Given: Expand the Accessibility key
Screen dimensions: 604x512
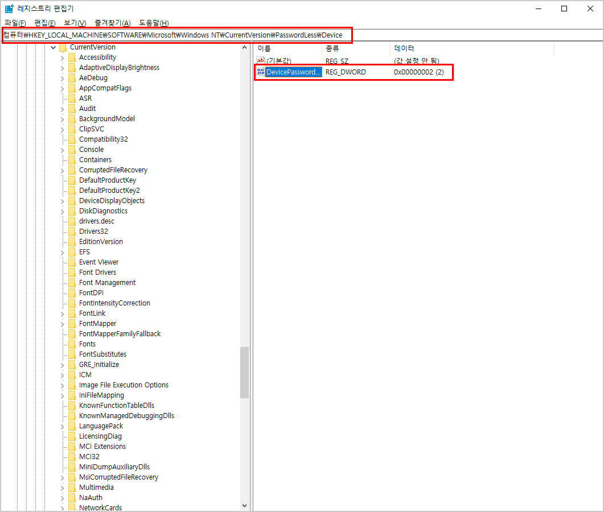Looking at the screenshot, I should [x=63, y=58].
